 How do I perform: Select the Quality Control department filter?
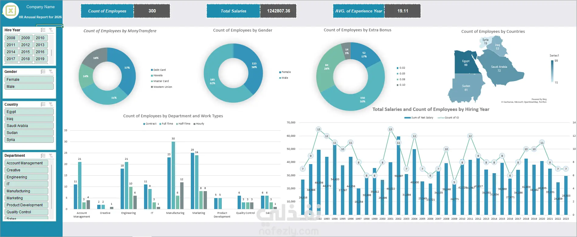[26, 212]
